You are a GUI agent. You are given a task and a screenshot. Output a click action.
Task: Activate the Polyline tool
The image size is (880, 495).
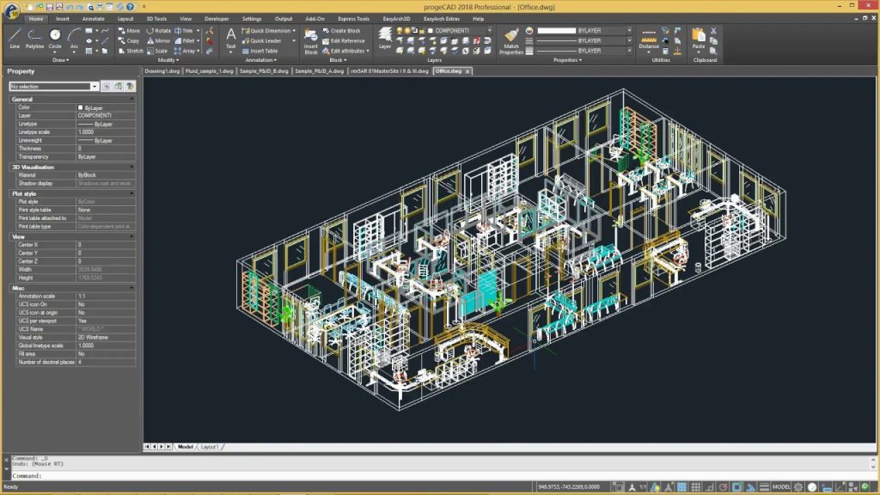34,37
